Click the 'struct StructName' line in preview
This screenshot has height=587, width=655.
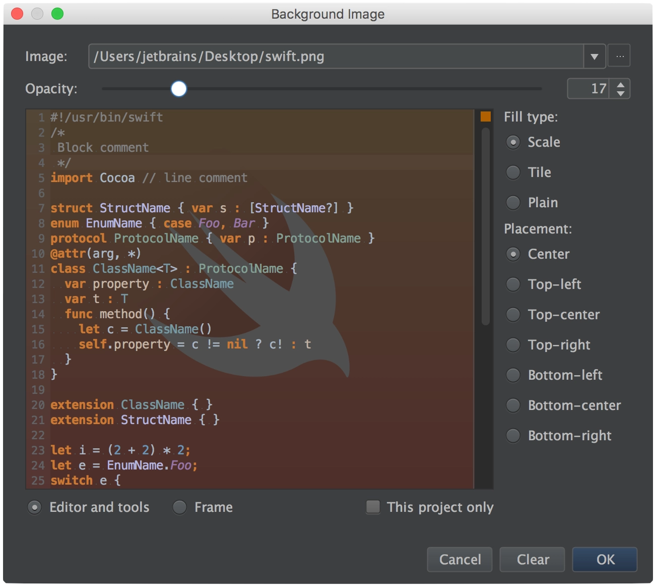pyautogui.click(x=202, y=208)
